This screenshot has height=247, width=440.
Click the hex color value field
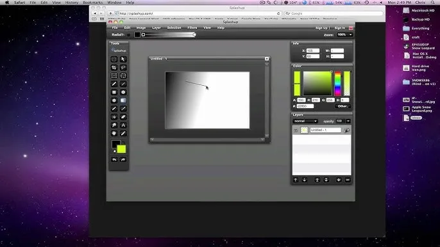(305, 106)
